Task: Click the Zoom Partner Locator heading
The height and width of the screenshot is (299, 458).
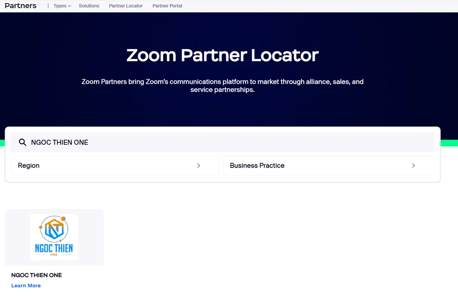Action: [x=223, y=55]
